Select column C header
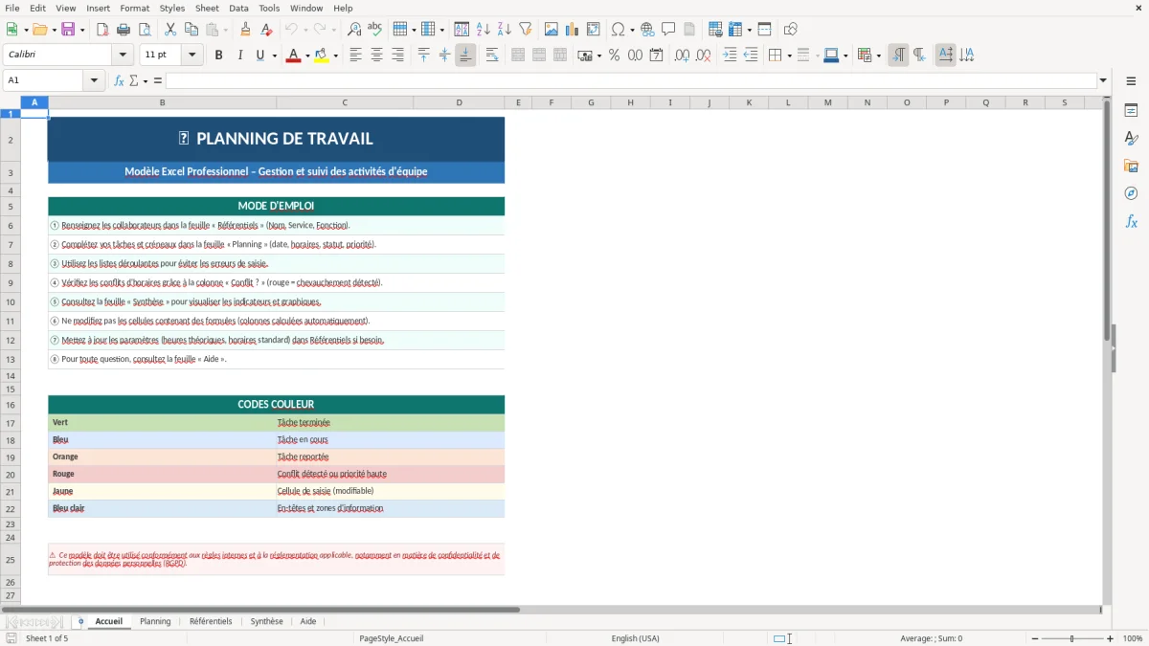 tap(344, 102)
